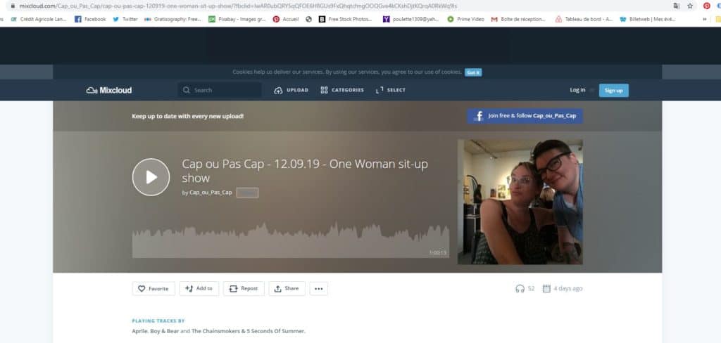
Task: Open the Select menu
Action: [x=391, y=90]
